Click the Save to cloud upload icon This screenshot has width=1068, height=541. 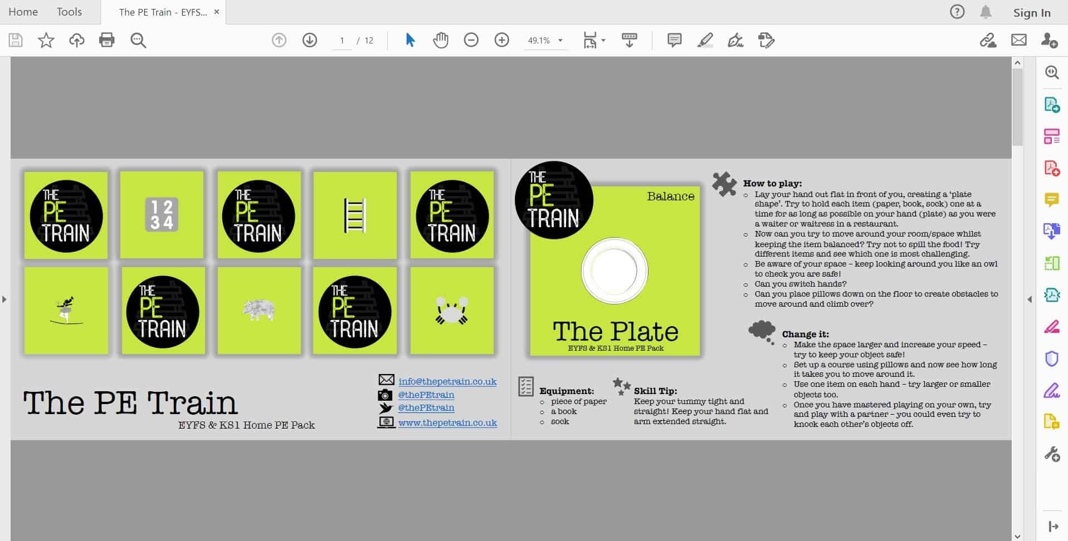coord(76,40)
